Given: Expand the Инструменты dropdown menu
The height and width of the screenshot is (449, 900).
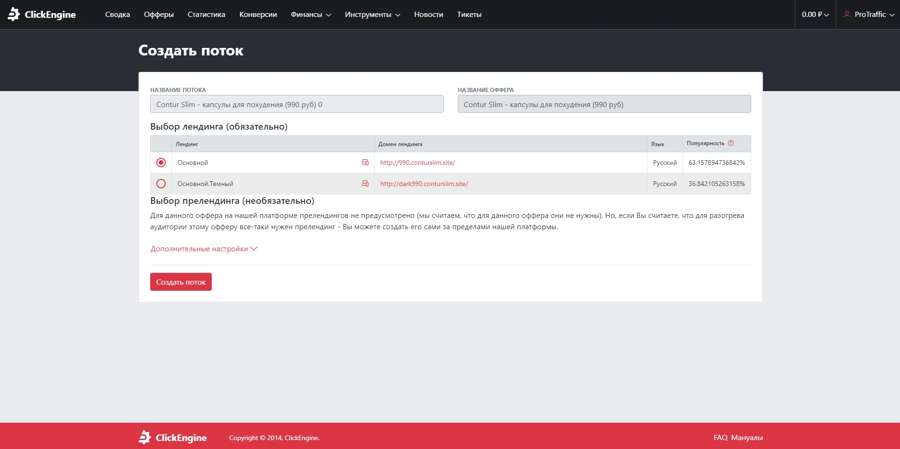Looking at the screenshot, I should coord(373,15).
